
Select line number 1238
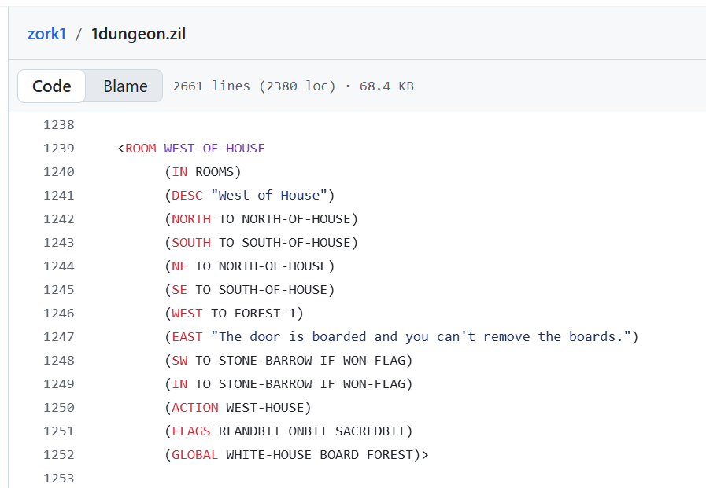(x=58, y=124)
